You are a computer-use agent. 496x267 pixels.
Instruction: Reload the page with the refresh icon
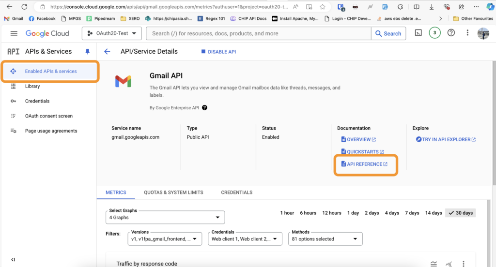(x=24, y=7)
